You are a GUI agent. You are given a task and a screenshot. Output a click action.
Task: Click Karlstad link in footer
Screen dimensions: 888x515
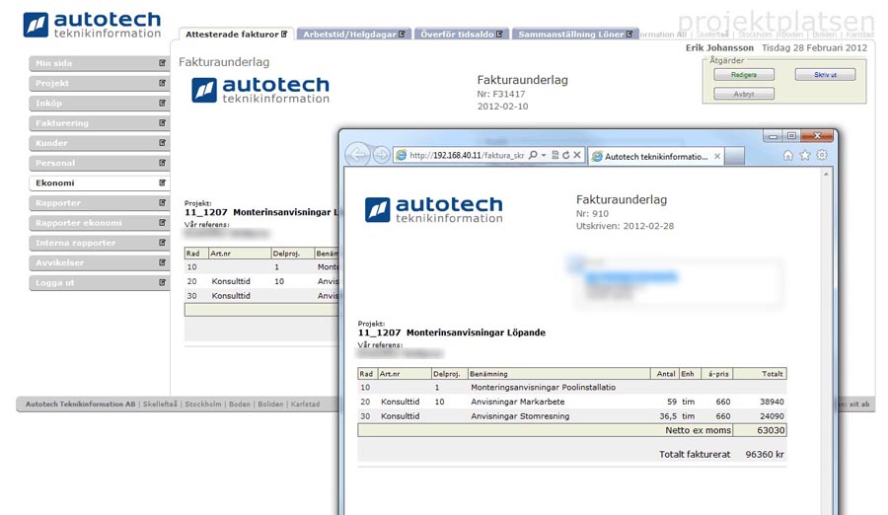click(305, 404)
